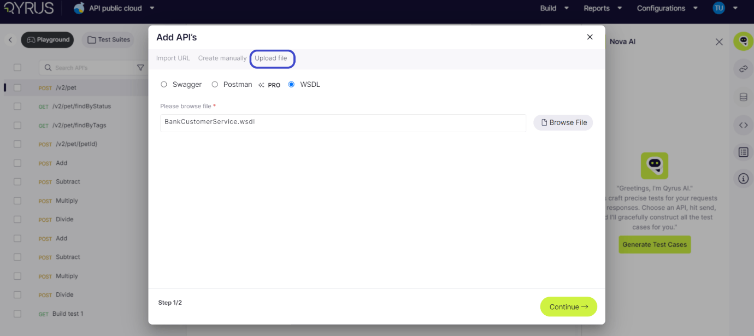Switch to the Import URL tab
Image resolution: width=754 pixels, height=336 pixels.
(x=173, y=58)
